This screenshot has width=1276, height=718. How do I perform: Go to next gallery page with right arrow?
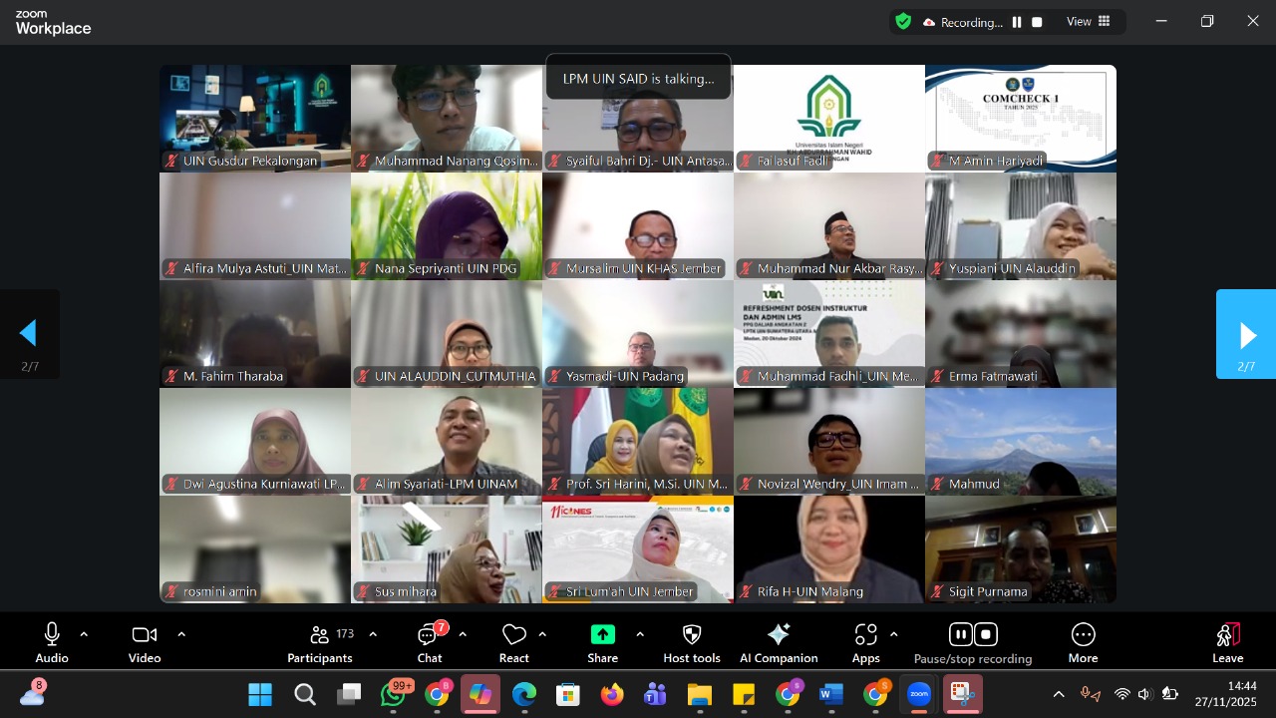1246,335
